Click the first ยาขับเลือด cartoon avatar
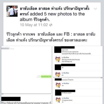104x104 pixels. (x=58, y=59)
